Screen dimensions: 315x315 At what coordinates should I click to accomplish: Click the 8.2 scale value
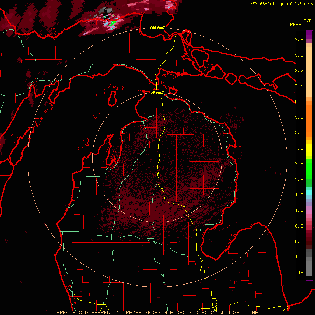click(x=299, y=70)
